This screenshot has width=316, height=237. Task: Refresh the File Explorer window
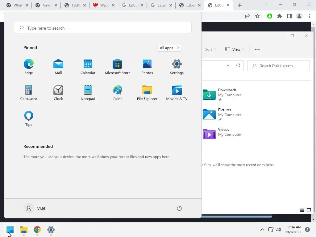point(238,65)
